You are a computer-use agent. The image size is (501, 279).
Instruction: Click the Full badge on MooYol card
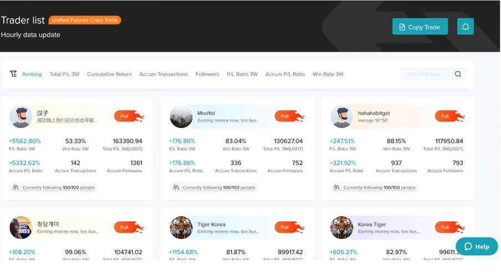tap(289, 116)
